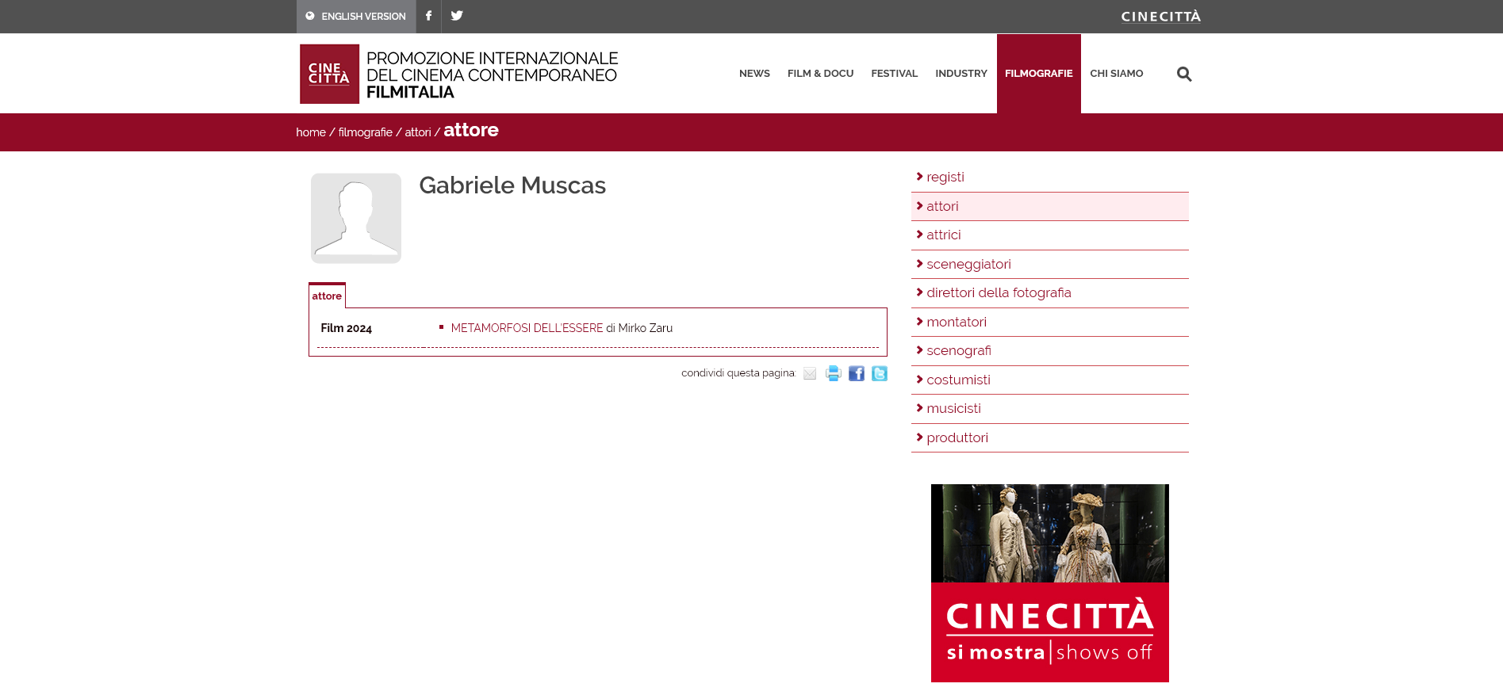1503x695 pixels.
Task: Open the Filmografie menu
Action: point(1039,74)
